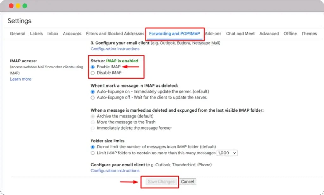This screenshot has width=324, height=195.
Task: Select Limit IMAP folders radio button
Action: click(92, 153)
